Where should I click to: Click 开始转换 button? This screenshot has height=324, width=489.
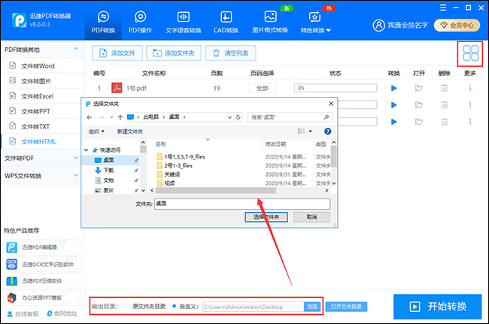(x=438, y=307)
